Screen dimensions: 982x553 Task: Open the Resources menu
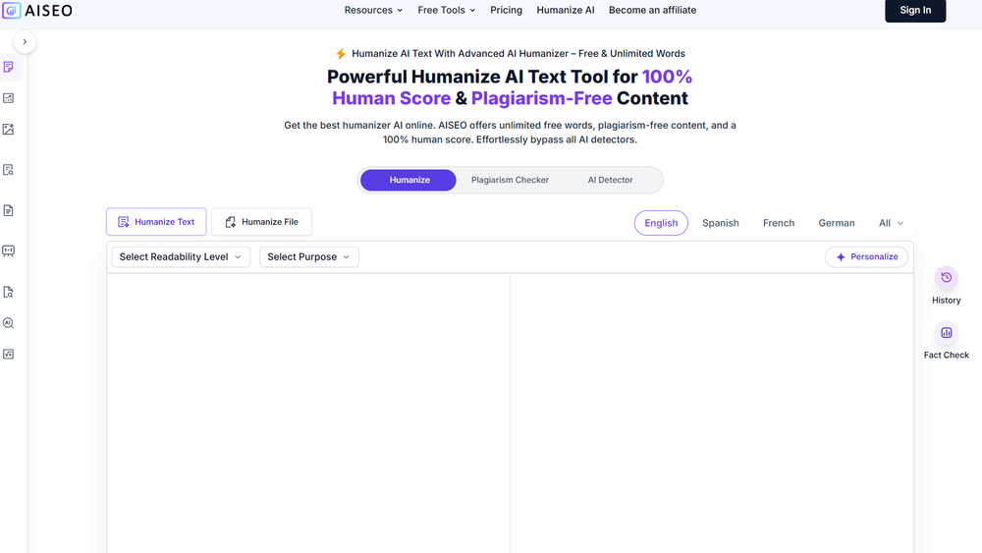[x=373, y=10]
